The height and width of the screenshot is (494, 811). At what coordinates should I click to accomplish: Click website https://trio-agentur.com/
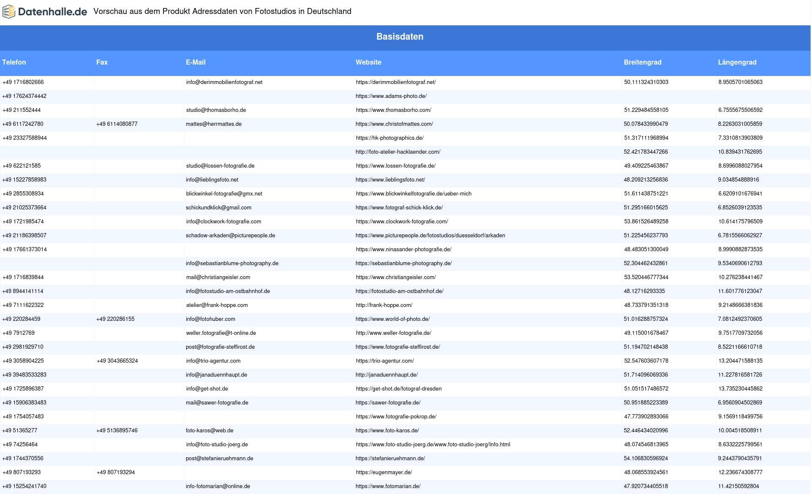[385, 361]
